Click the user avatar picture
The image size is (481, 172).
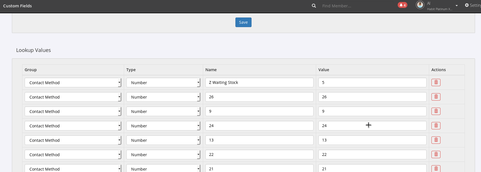pyautogui.click(x=420, y=5)
